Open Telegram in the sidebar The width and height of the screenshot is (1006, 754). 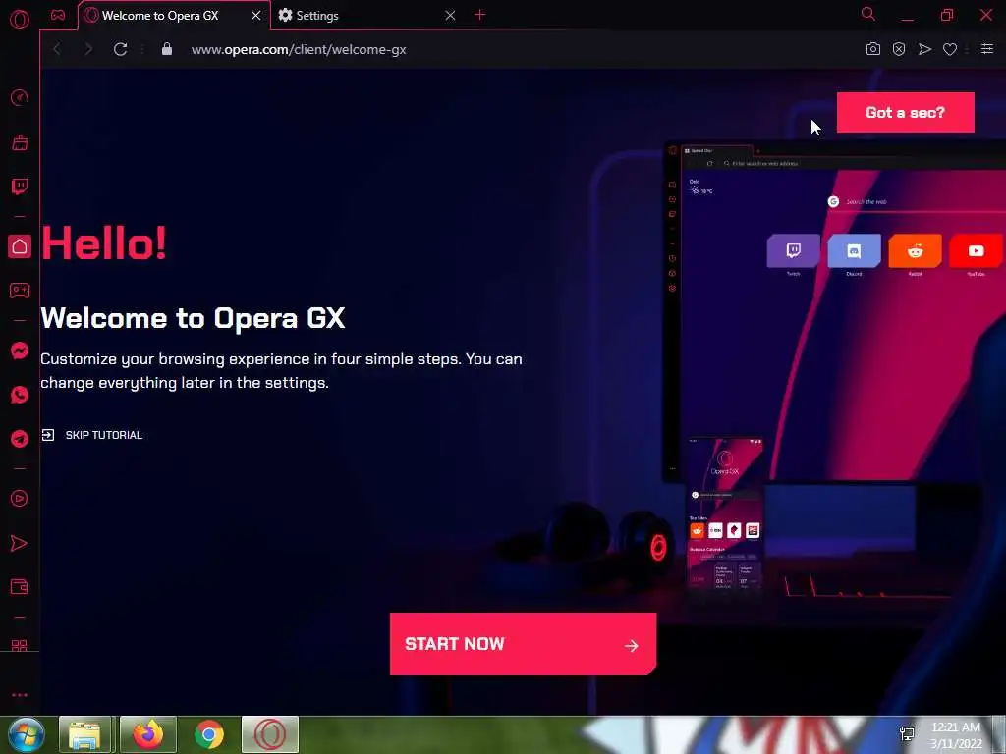coord(20,439)
